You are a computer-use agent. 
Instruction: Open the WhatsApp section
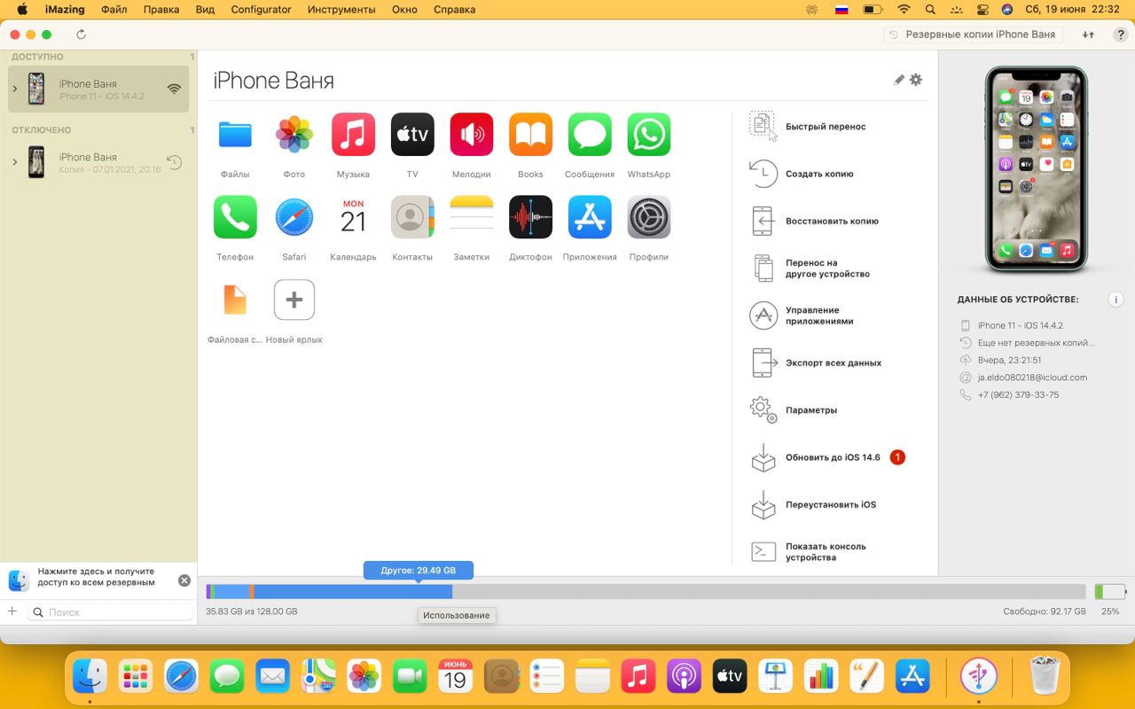(x=649, y=135)
